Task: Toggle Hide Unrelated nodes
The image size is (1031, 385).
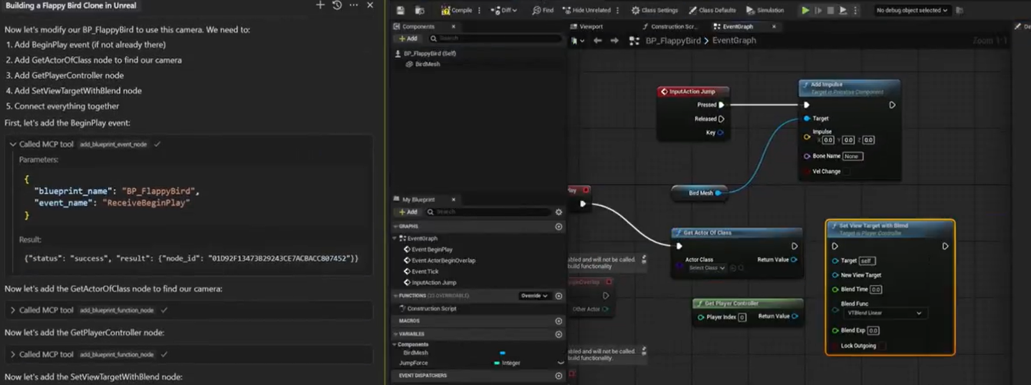Action: pos(587,10)
